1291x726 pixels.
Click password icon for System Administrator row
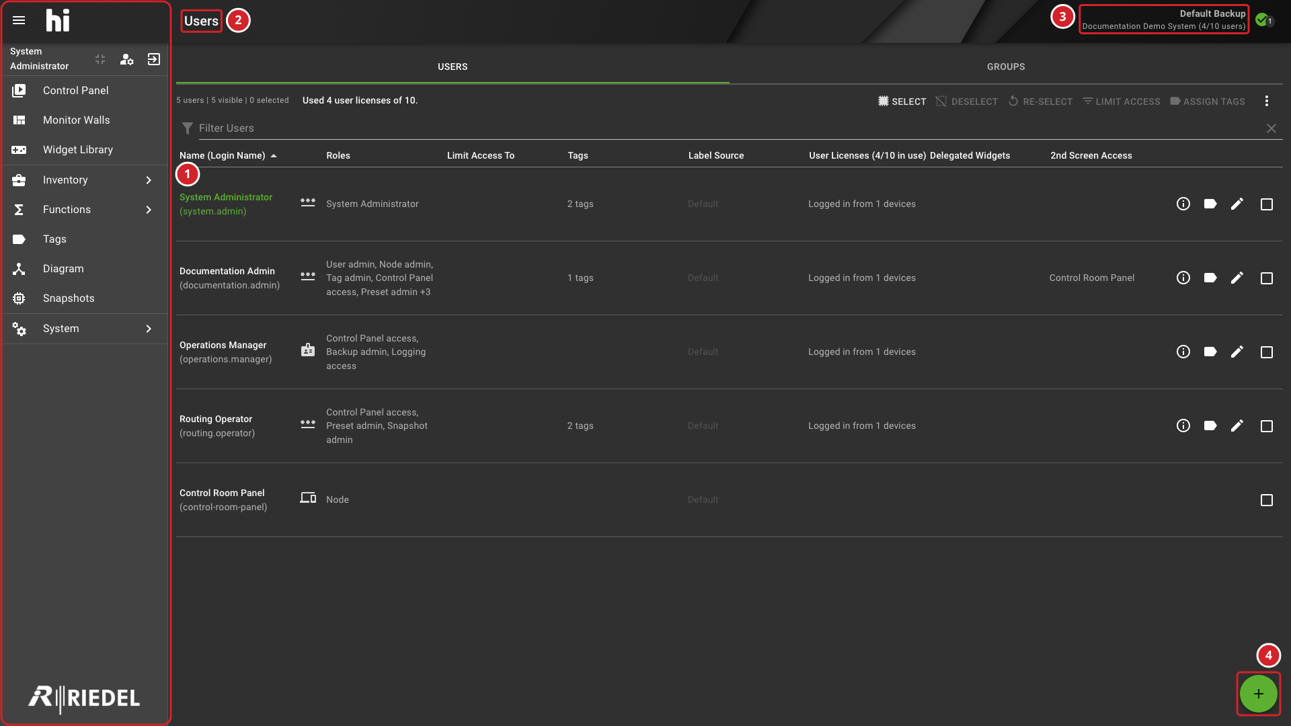[x=307, y=202]
